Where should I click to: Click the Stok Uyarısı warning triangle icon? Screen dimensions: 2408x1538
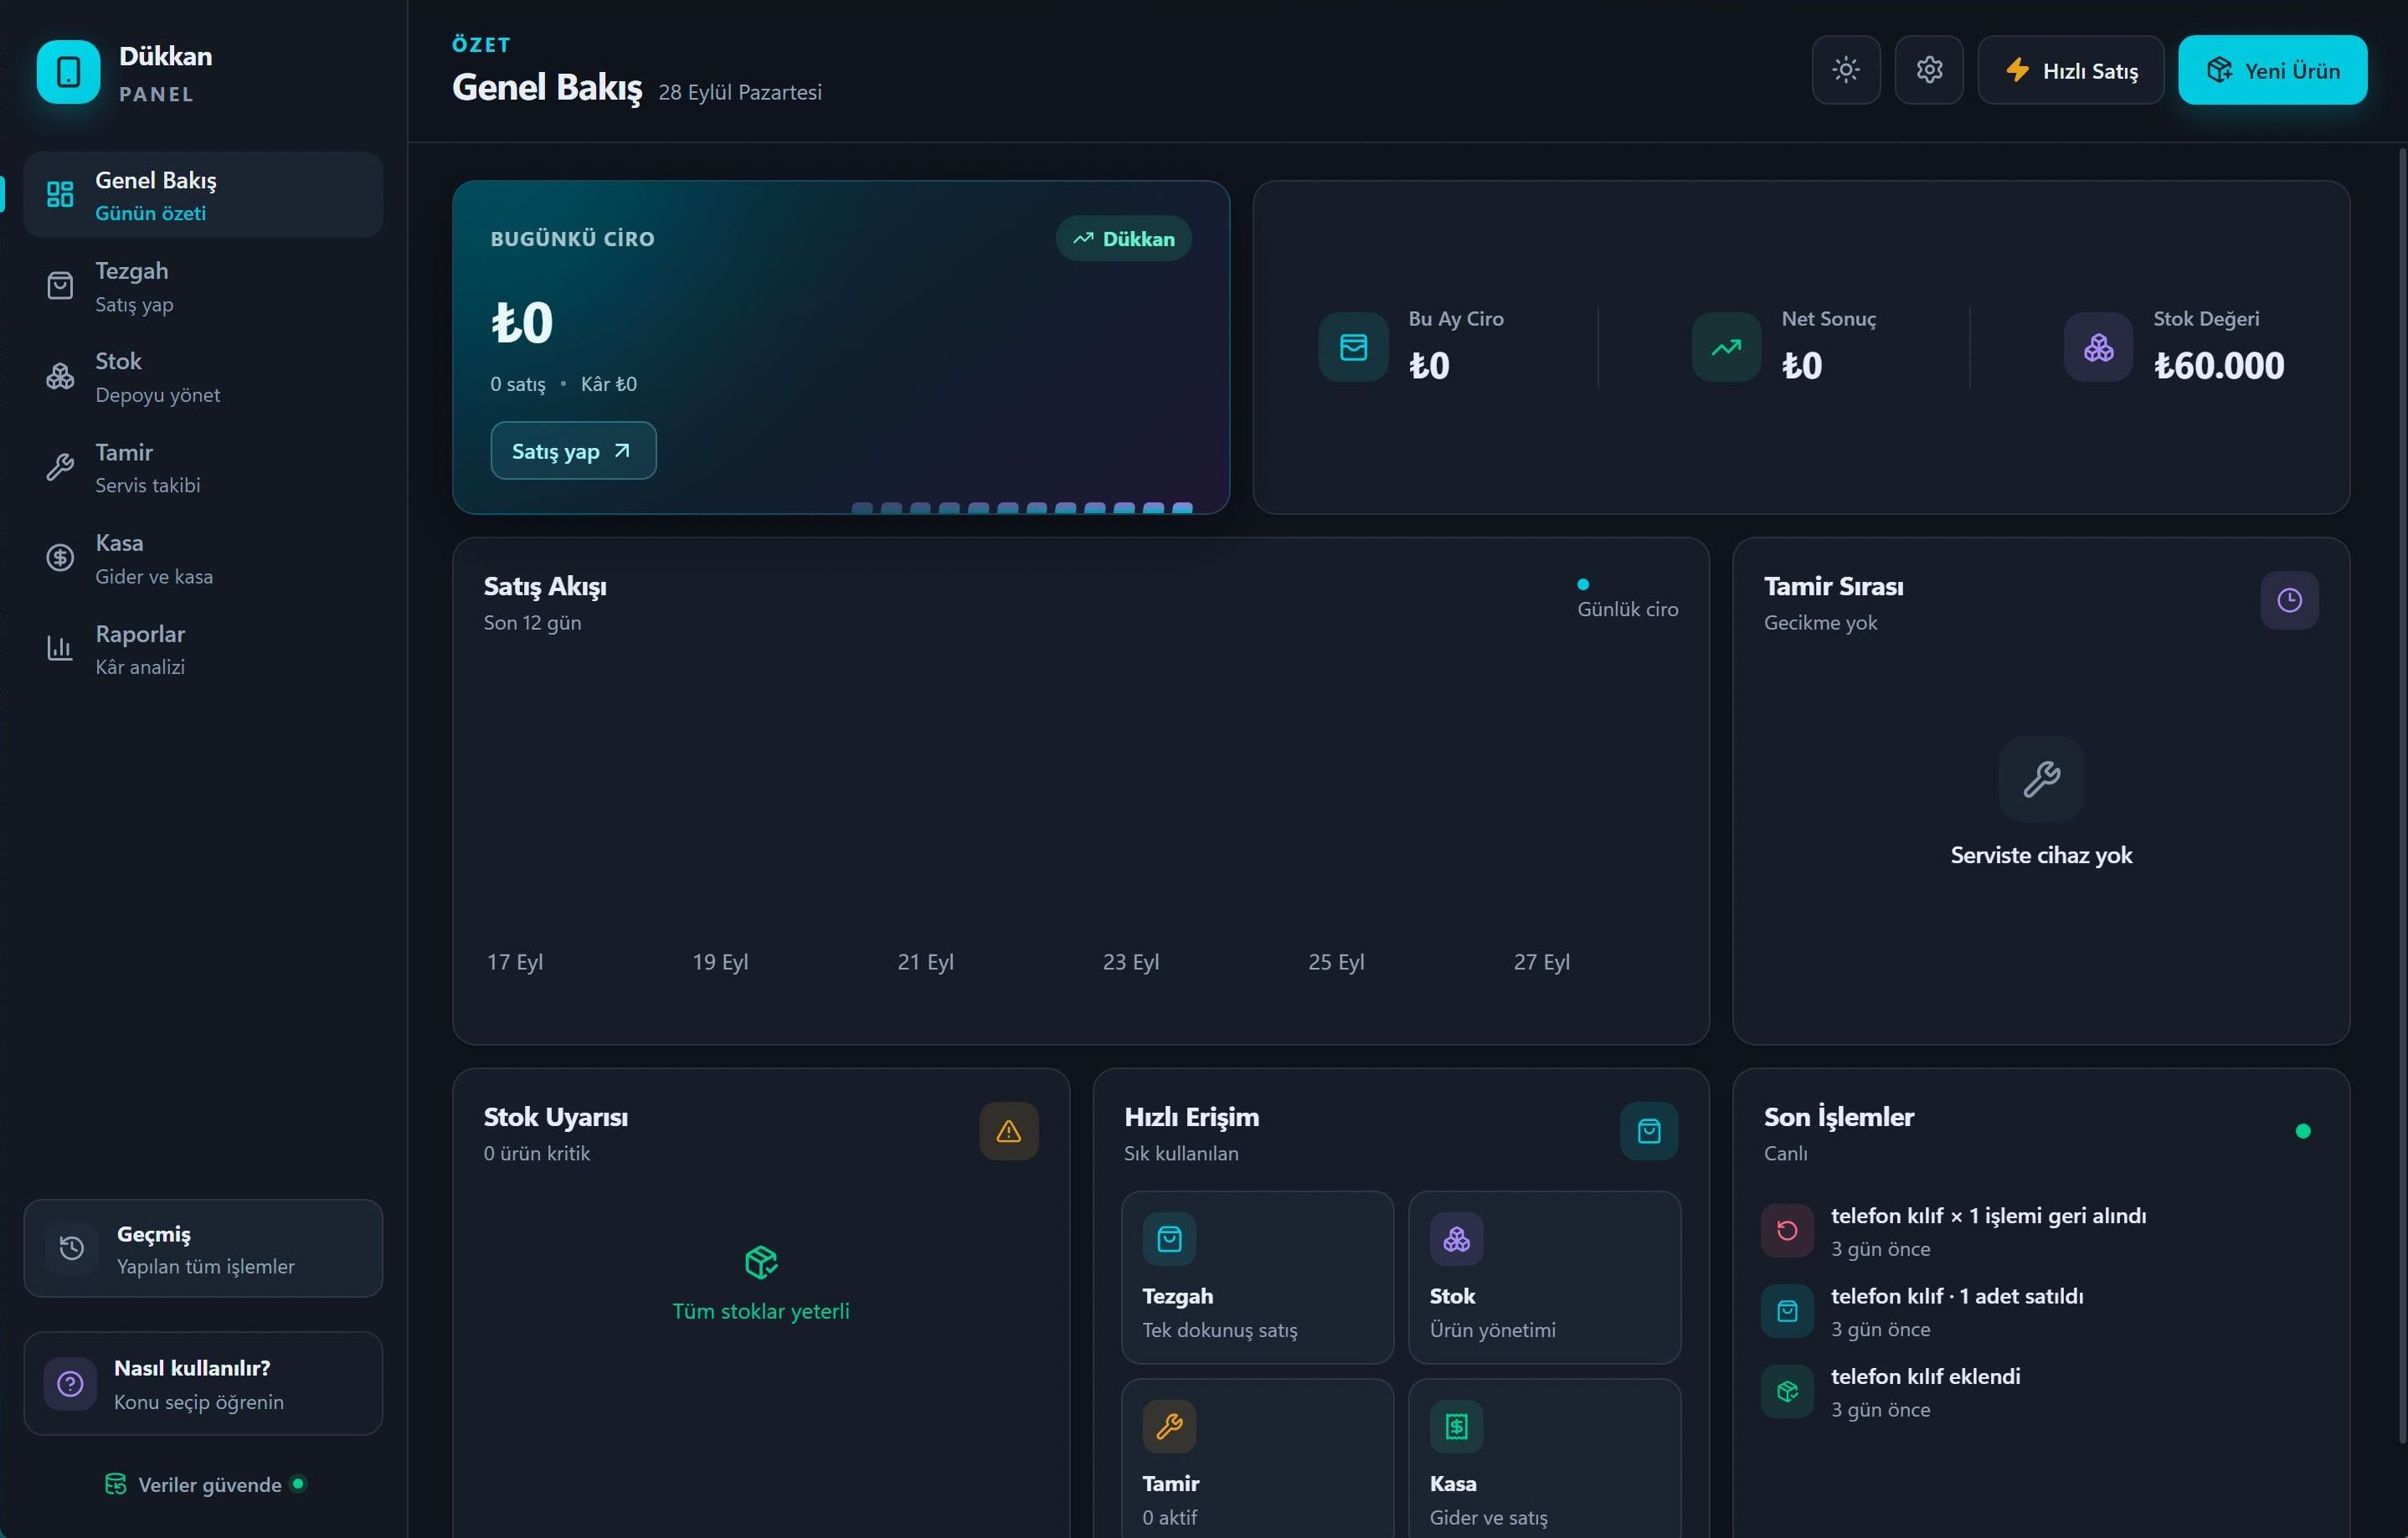1008,1131
